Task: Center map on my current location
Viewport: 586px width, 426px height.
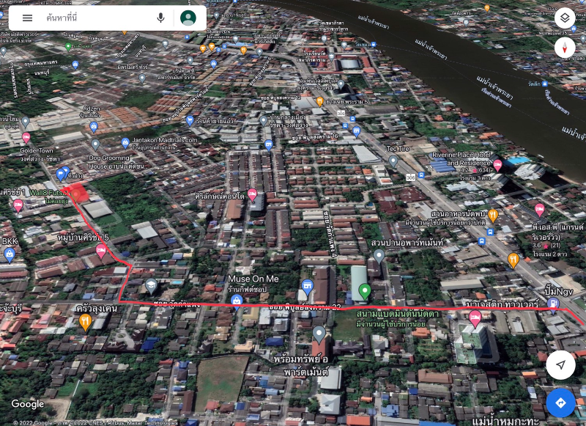Action: tap(560, 364)
